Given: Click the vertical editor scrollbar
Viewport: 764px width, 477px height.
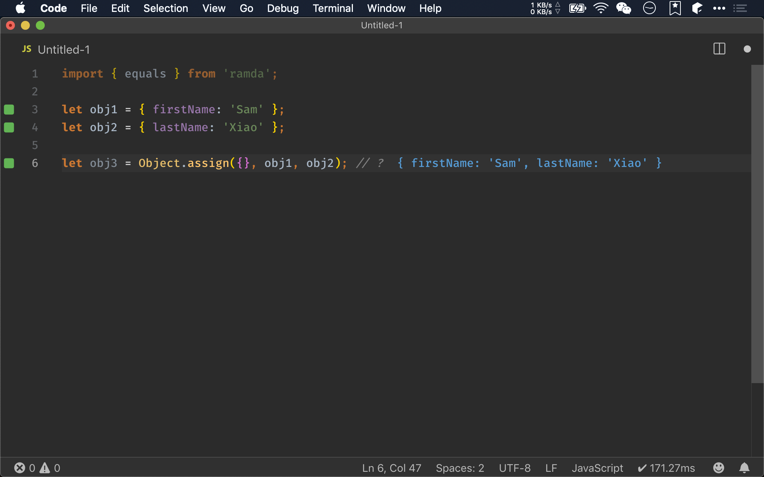Looking at the screenshot, I should tap(757, 224).
